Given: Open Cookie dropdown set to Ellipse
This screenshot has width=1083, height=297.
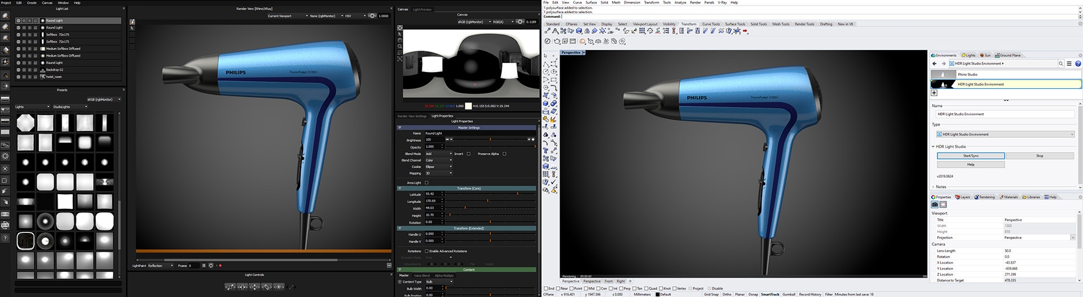Looking at the screenshot, I should pyautogui.click(x=438, y=167).
